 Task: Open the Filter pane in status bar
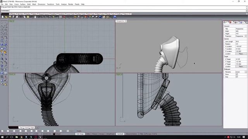pyautogui.click(x=141, y=134)
